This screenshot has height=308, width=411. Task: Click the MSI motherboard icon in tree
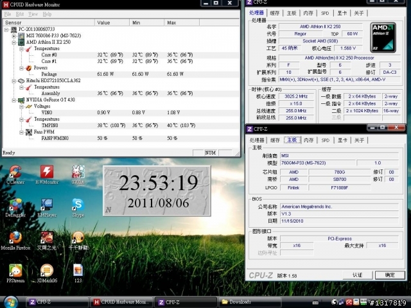[x=21, y=36]
